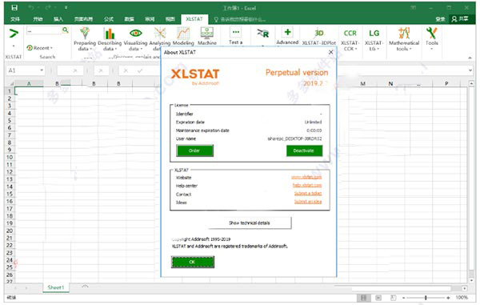The height and width of the screenshot is (305, 480).
Task: Open the Submit a ticket contact link
Action: pyautogui.click(x=308, y=193)
